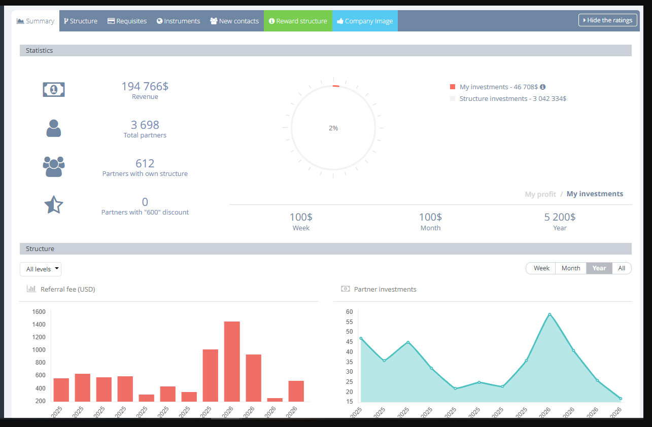Click the Hide the ratings button

click(607, 20)
